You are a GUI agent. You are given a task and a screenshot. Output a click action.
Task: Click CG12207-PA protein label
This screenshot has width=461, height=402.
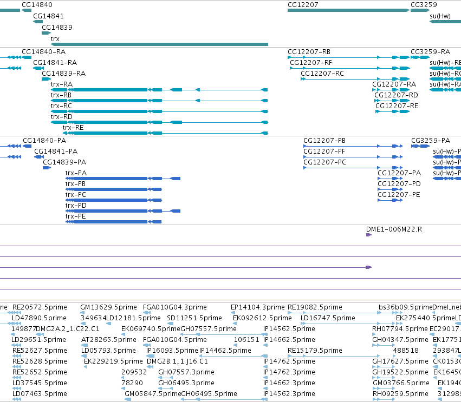click(399, 174)
